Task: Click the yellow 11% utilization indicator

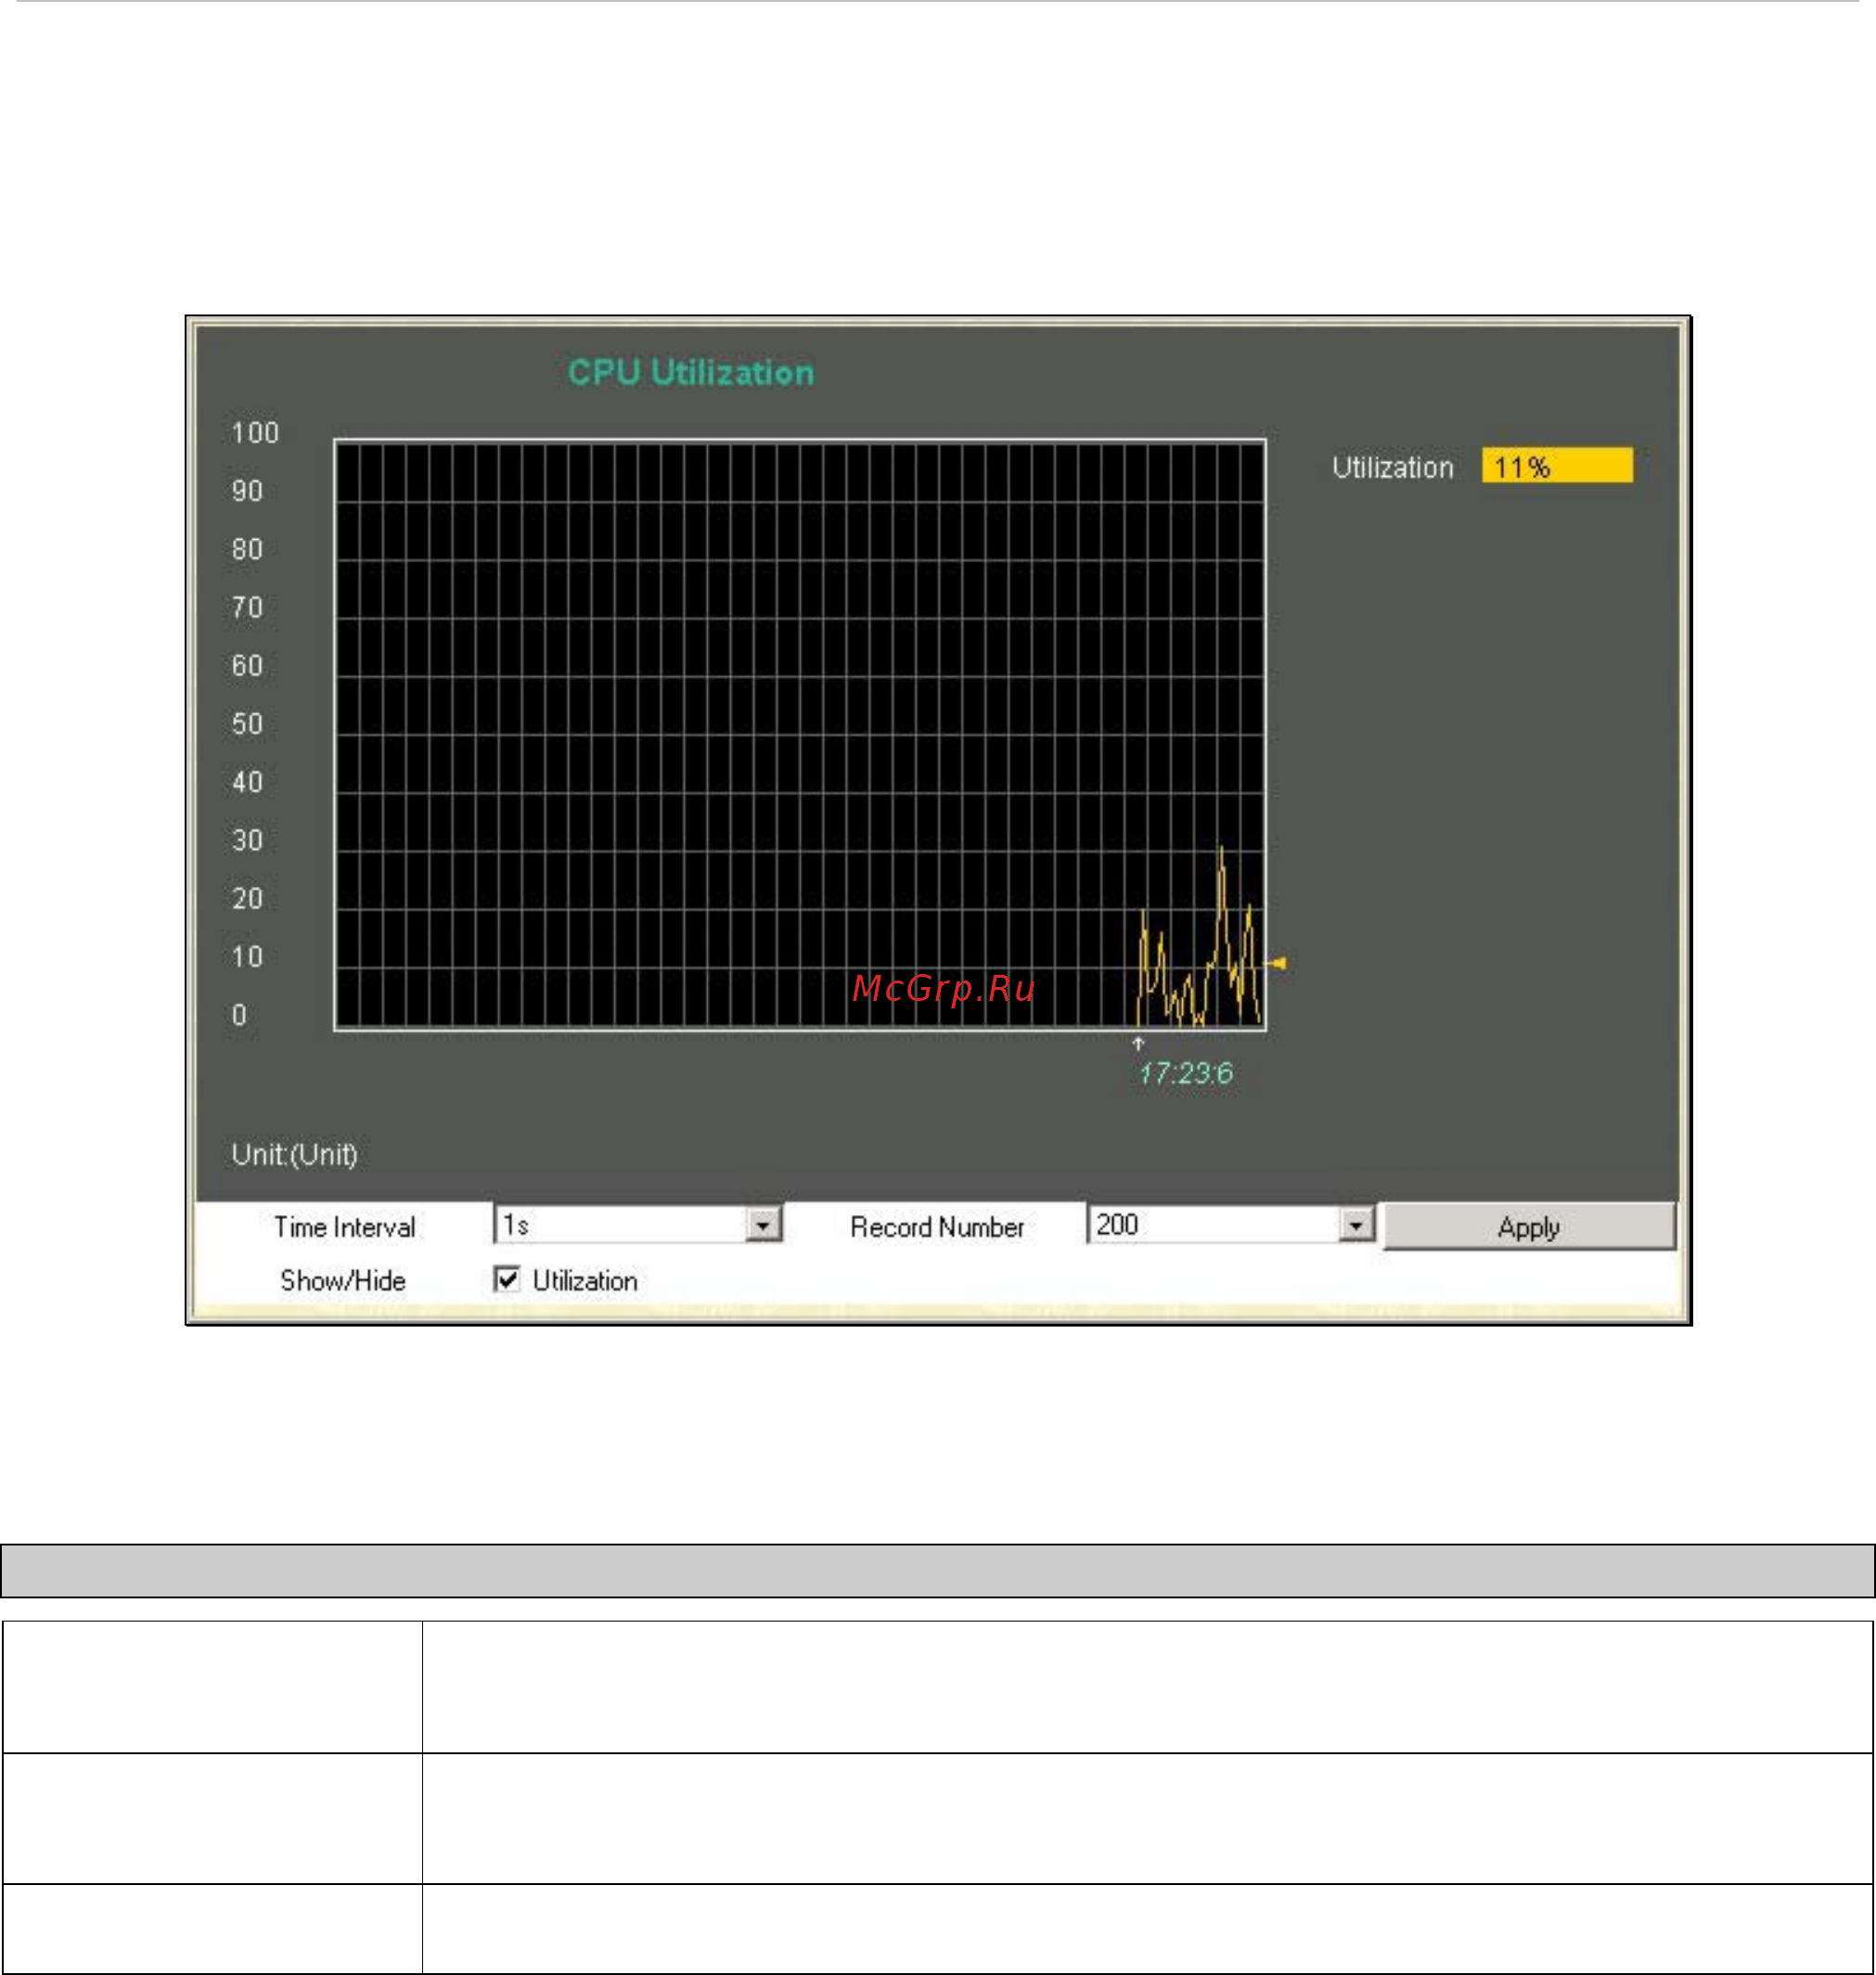Action: click(1557, 466)
